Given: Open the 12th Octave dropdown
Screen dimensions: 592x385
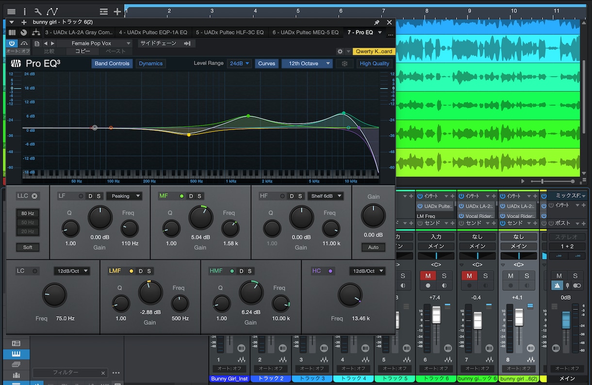Looking at the screenshot, I should click(x=307, y=64).
